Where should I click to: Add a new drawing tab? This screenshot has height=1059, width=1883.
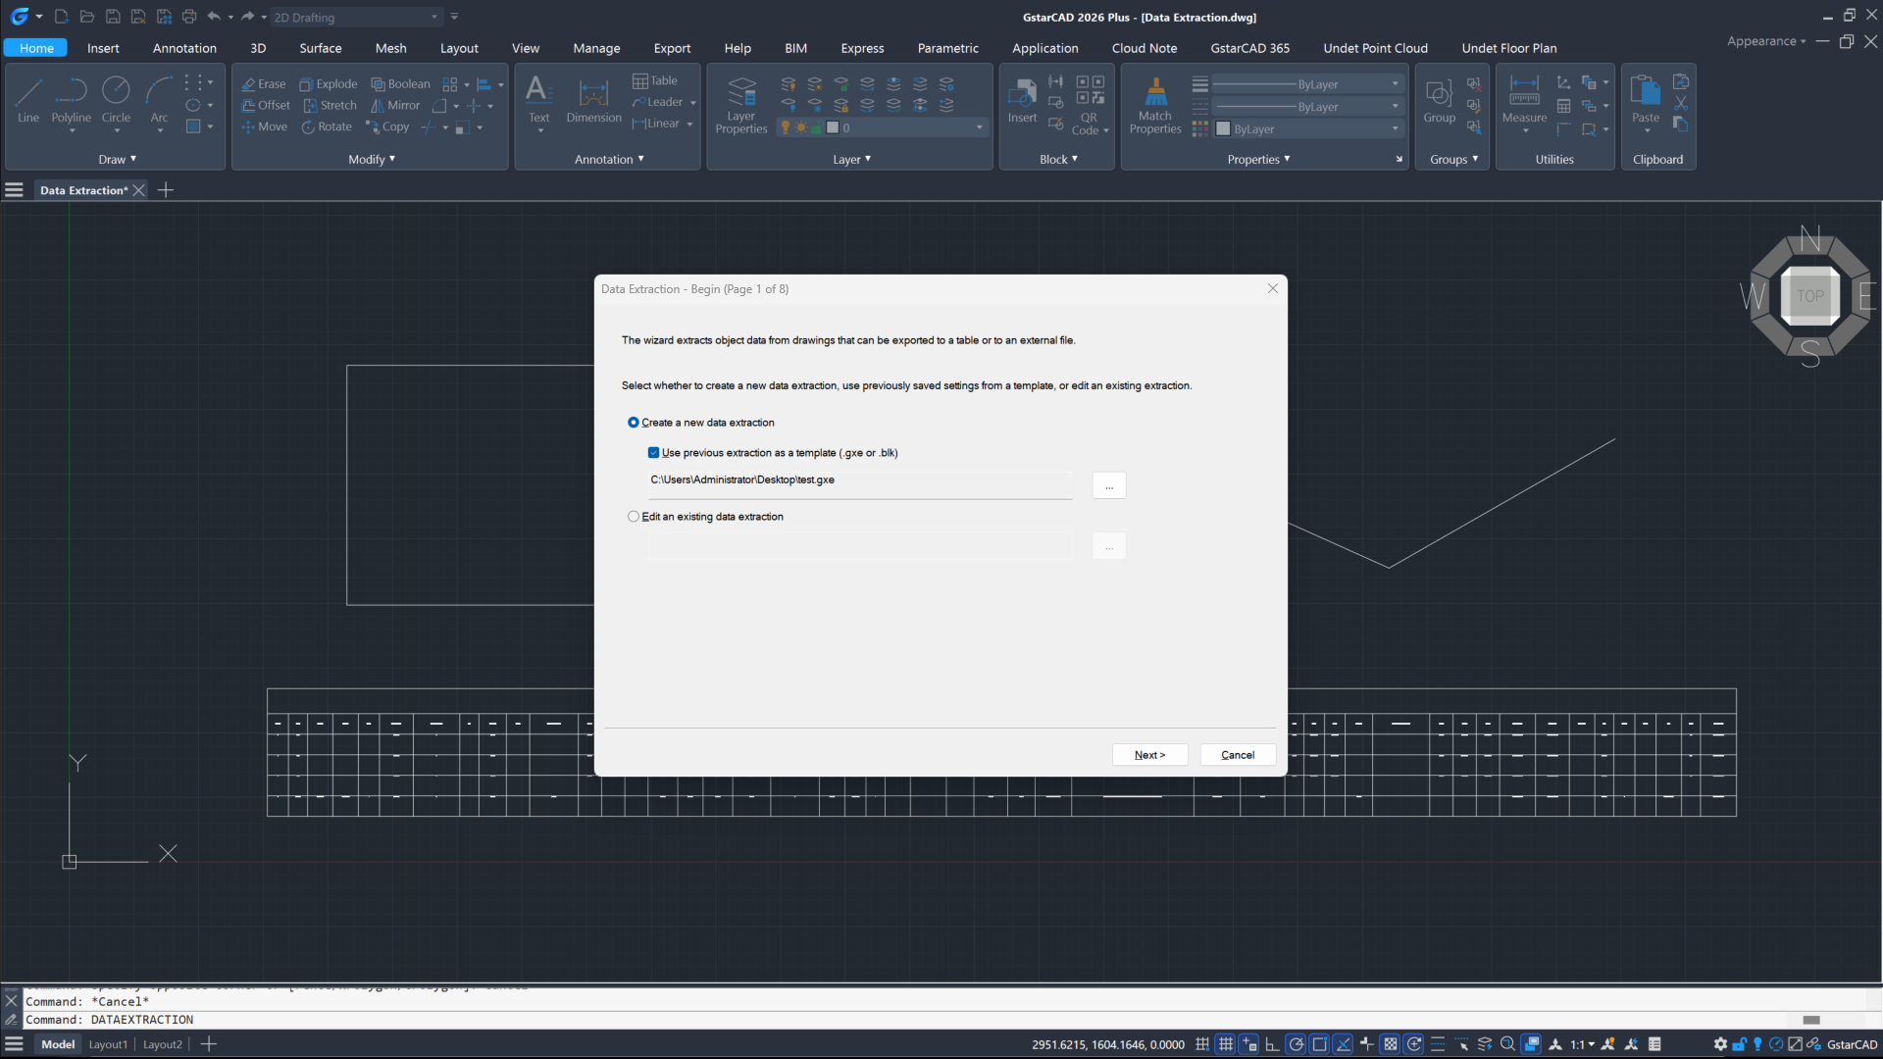tap(166, 190)
